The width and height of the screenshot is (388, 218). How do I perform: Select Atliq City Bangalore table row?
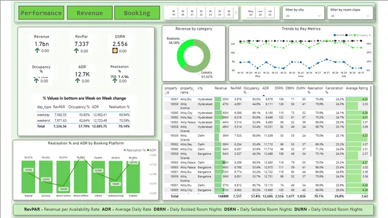[x=266, y=190]
